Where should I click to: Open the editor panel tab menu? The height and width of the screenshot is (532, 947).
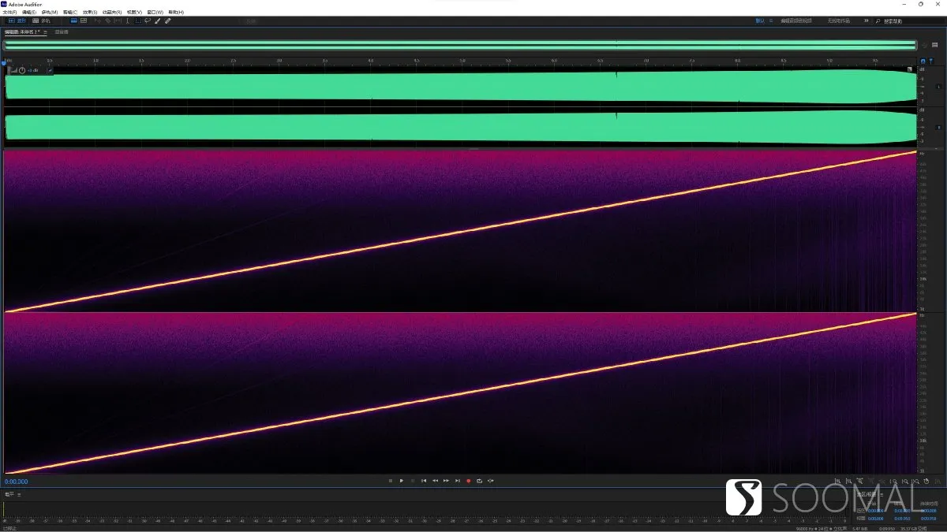[45, 32]
